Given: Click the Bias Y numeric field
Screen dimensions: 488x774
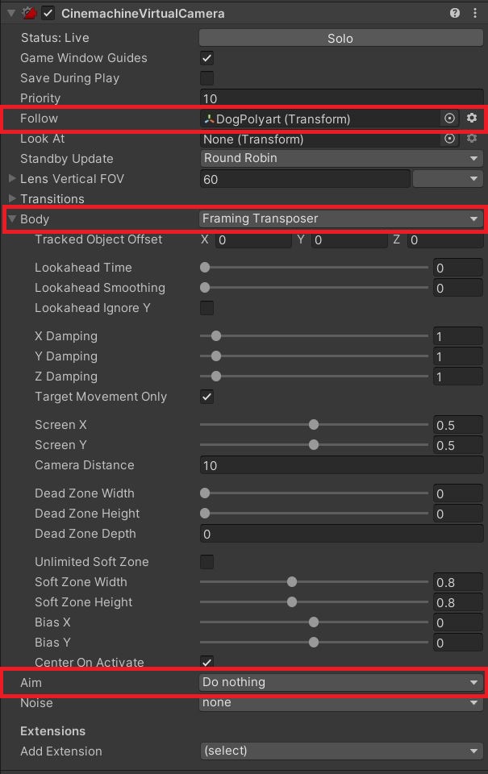Looking at the screenshot, I should [458, 643].
